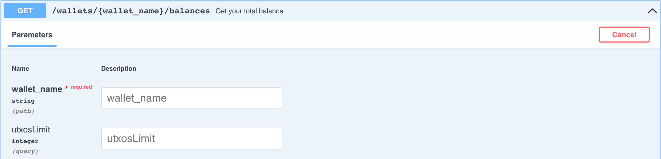This screenshot has height=159, width=661.
Task: Select the wallet_name parameter label
Action: (x=37, y=89)
